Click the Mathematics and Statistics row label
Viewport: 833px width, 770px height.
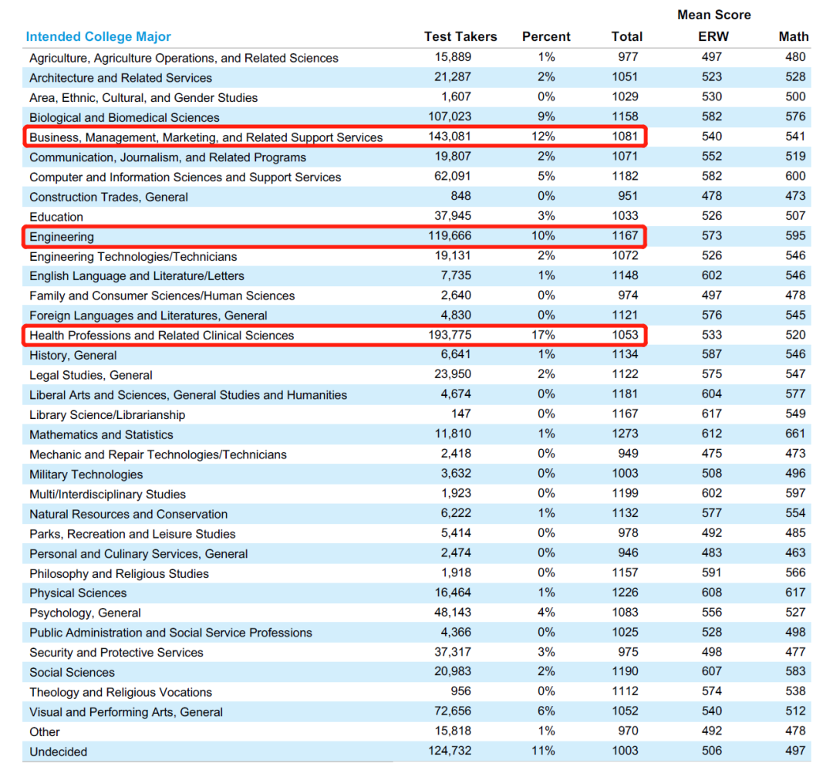click(x=101, y=434)
